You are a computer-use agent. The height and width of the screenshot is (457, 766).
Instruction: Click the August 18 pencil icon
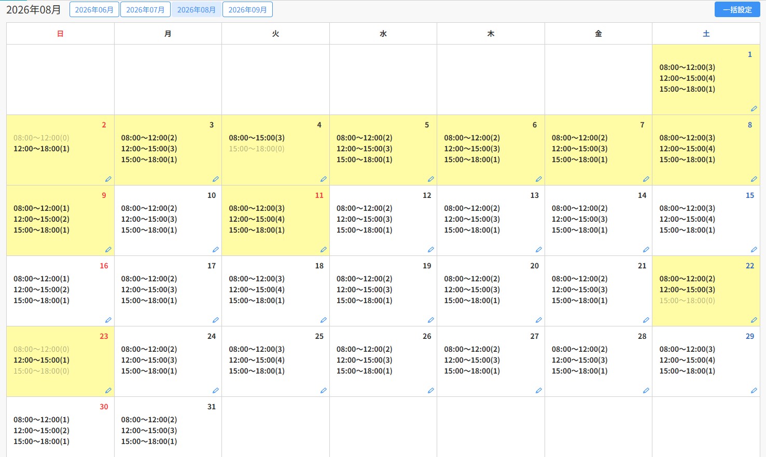[x=323, y=320]
